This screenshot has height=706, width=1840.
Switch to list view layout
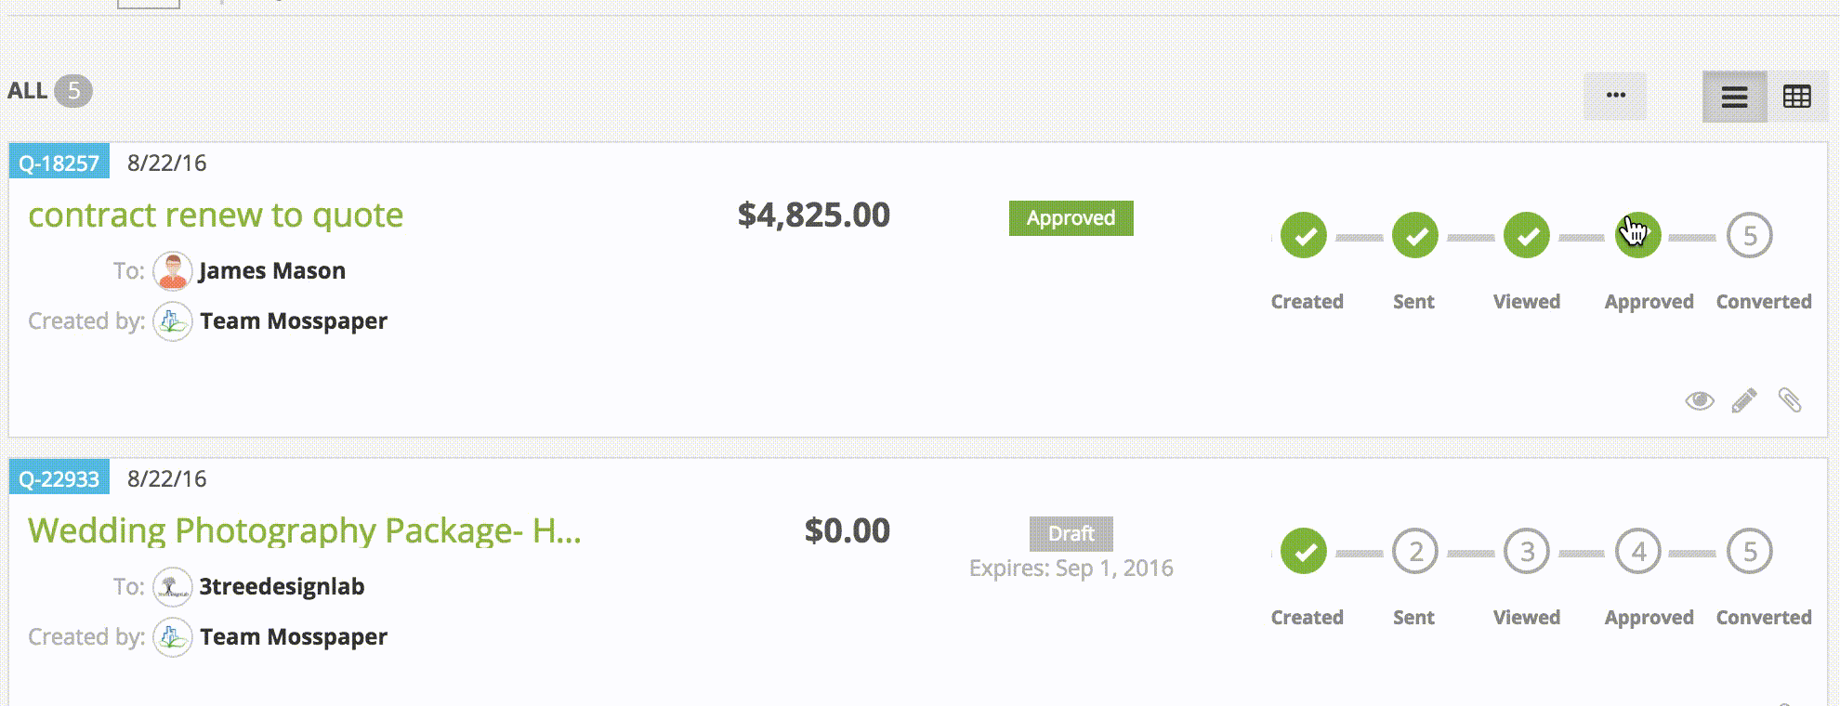tap(1734, 97)
